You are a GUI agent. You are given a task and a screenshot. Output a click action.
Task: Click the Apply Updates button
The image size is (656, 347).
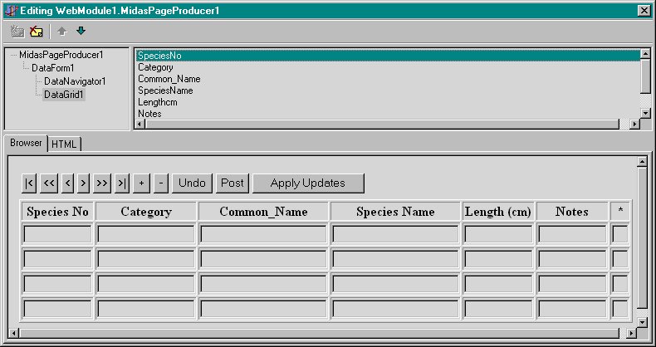tap(307, 183)
